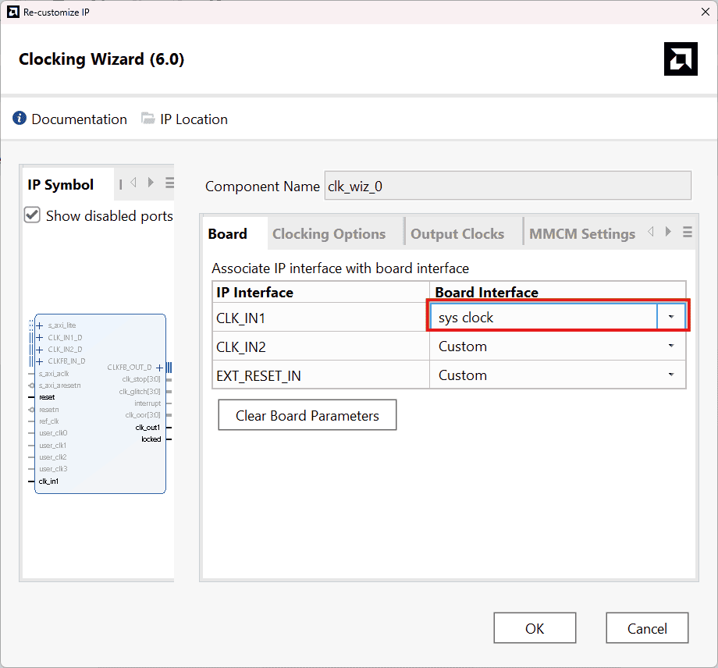Open the IP Symbol panel tab list menu

[x=169, y=183]
